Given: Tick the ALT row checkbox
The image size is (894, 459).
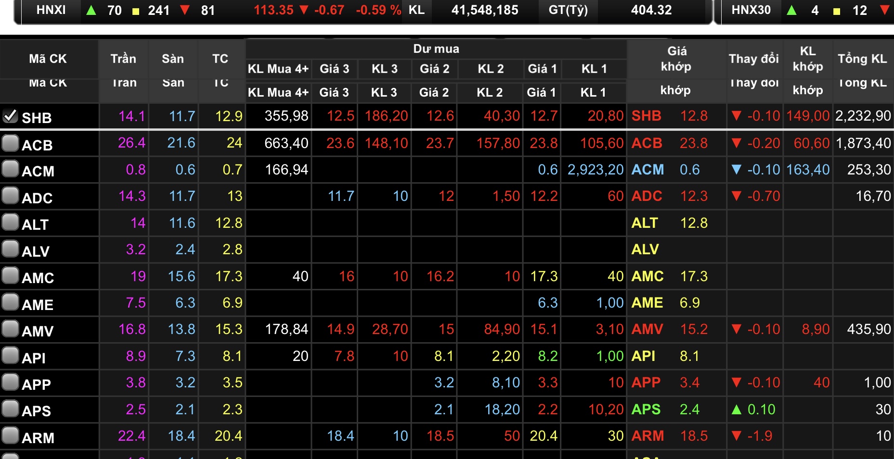Looking at the screenshot, I should (10, 223).
